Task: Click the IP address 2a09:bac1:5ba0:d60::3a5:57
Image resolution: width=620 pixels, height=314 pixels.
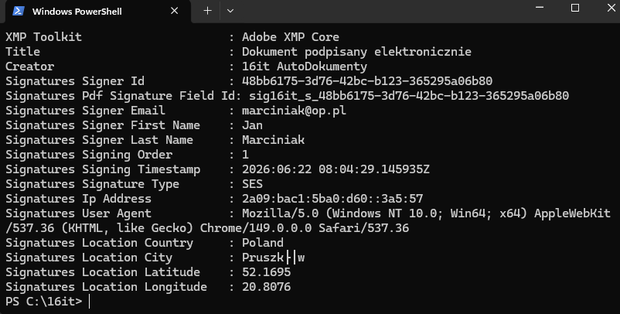Action: 332,199
